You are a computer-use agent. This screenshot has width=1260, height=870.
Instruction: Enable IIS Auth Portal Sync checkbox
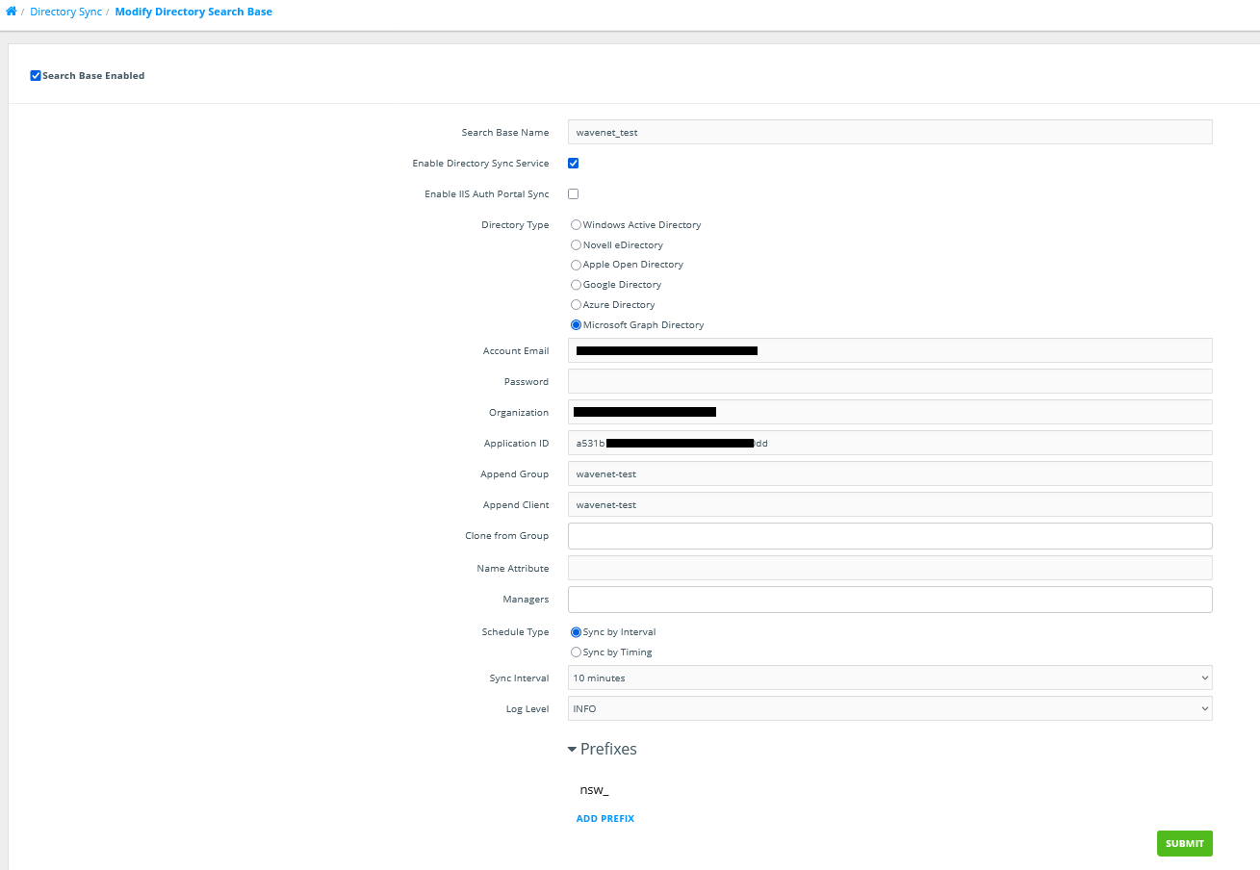574,193
